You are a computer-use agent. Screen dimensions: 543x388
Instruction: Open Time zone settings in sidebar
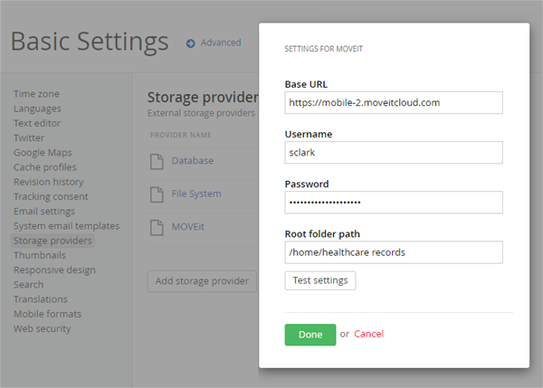click(x=37, y=94)
